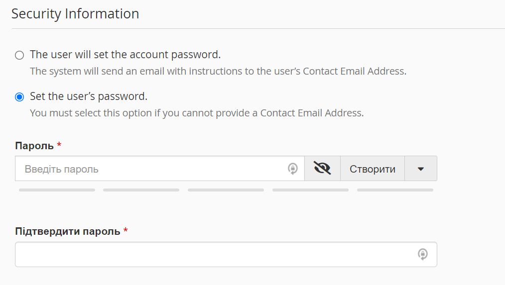Expand the dropdown arrow beside Створити
Screen dimensions: 505x285
421,169
